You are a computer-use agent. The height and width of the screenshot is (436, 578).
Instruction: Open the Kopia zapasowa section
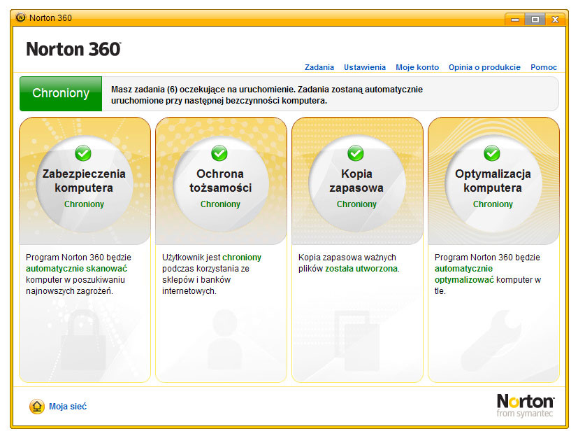coord(356,181)
